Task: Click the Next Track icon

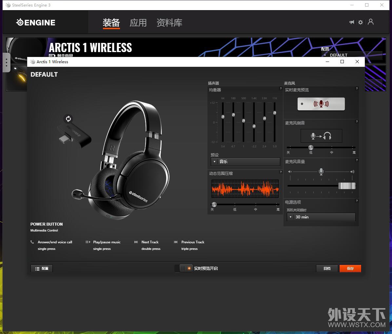Action: (x=136, y=242)
